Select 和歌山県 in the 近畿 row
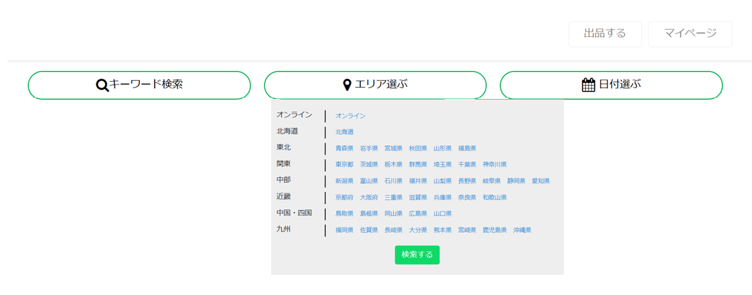Image resolution: width=752 pixels, height=295 pixels. [x=495, y=197]
